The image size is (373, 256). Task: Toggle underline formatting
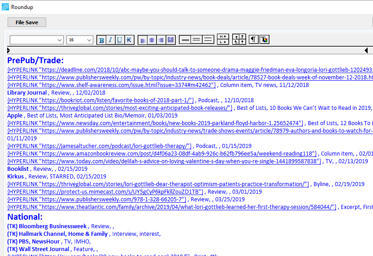coord(120,40)
